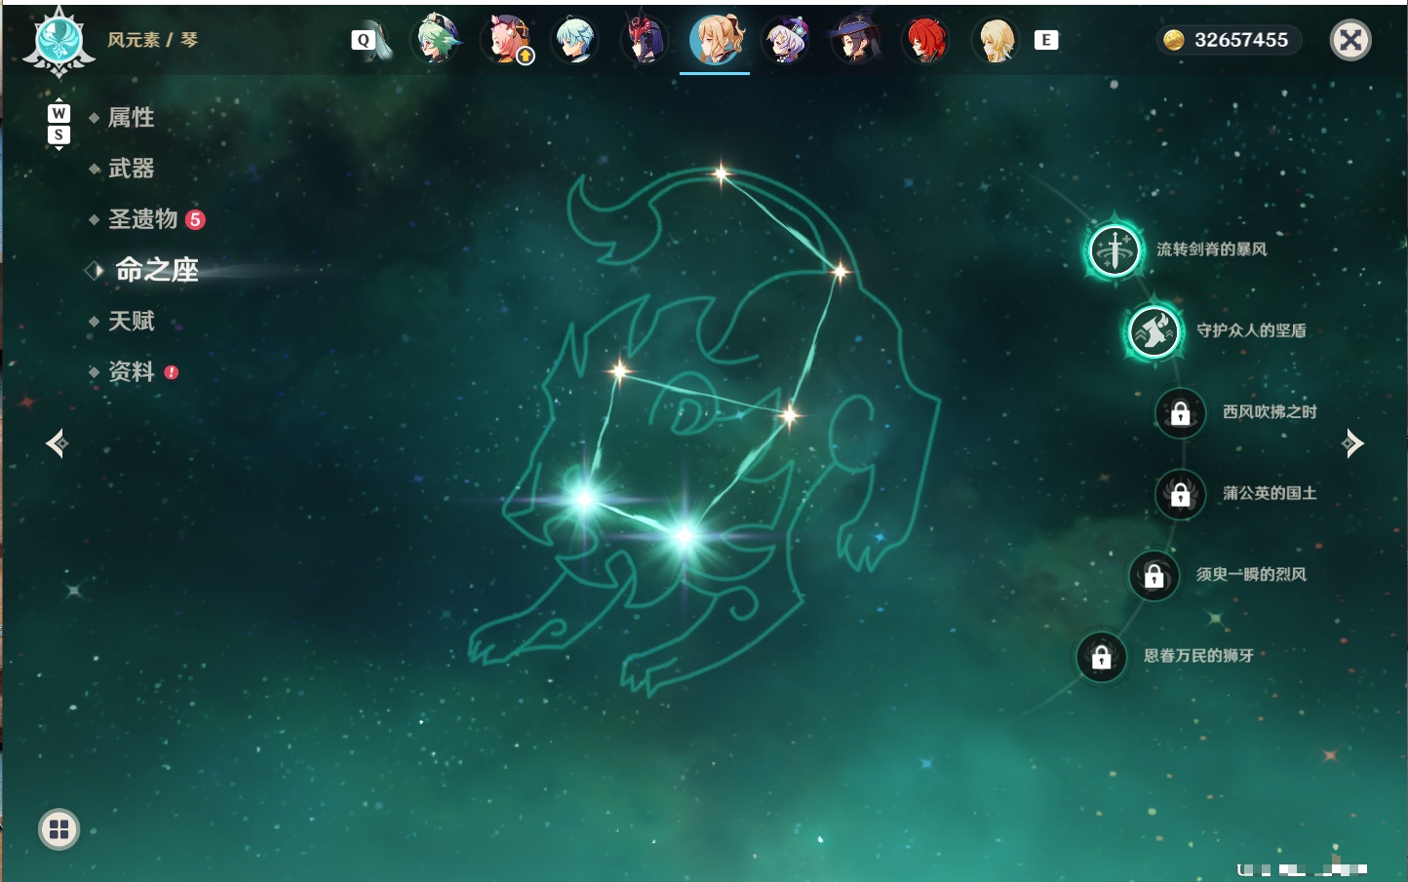The height and width of the screenshot is (882, 1408).
Task: Open the 圣遗物 artifacts menu
Action: click(142, 219)
